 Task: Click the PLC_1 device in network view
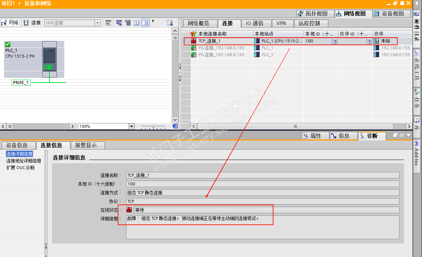[x=34, y=59]
